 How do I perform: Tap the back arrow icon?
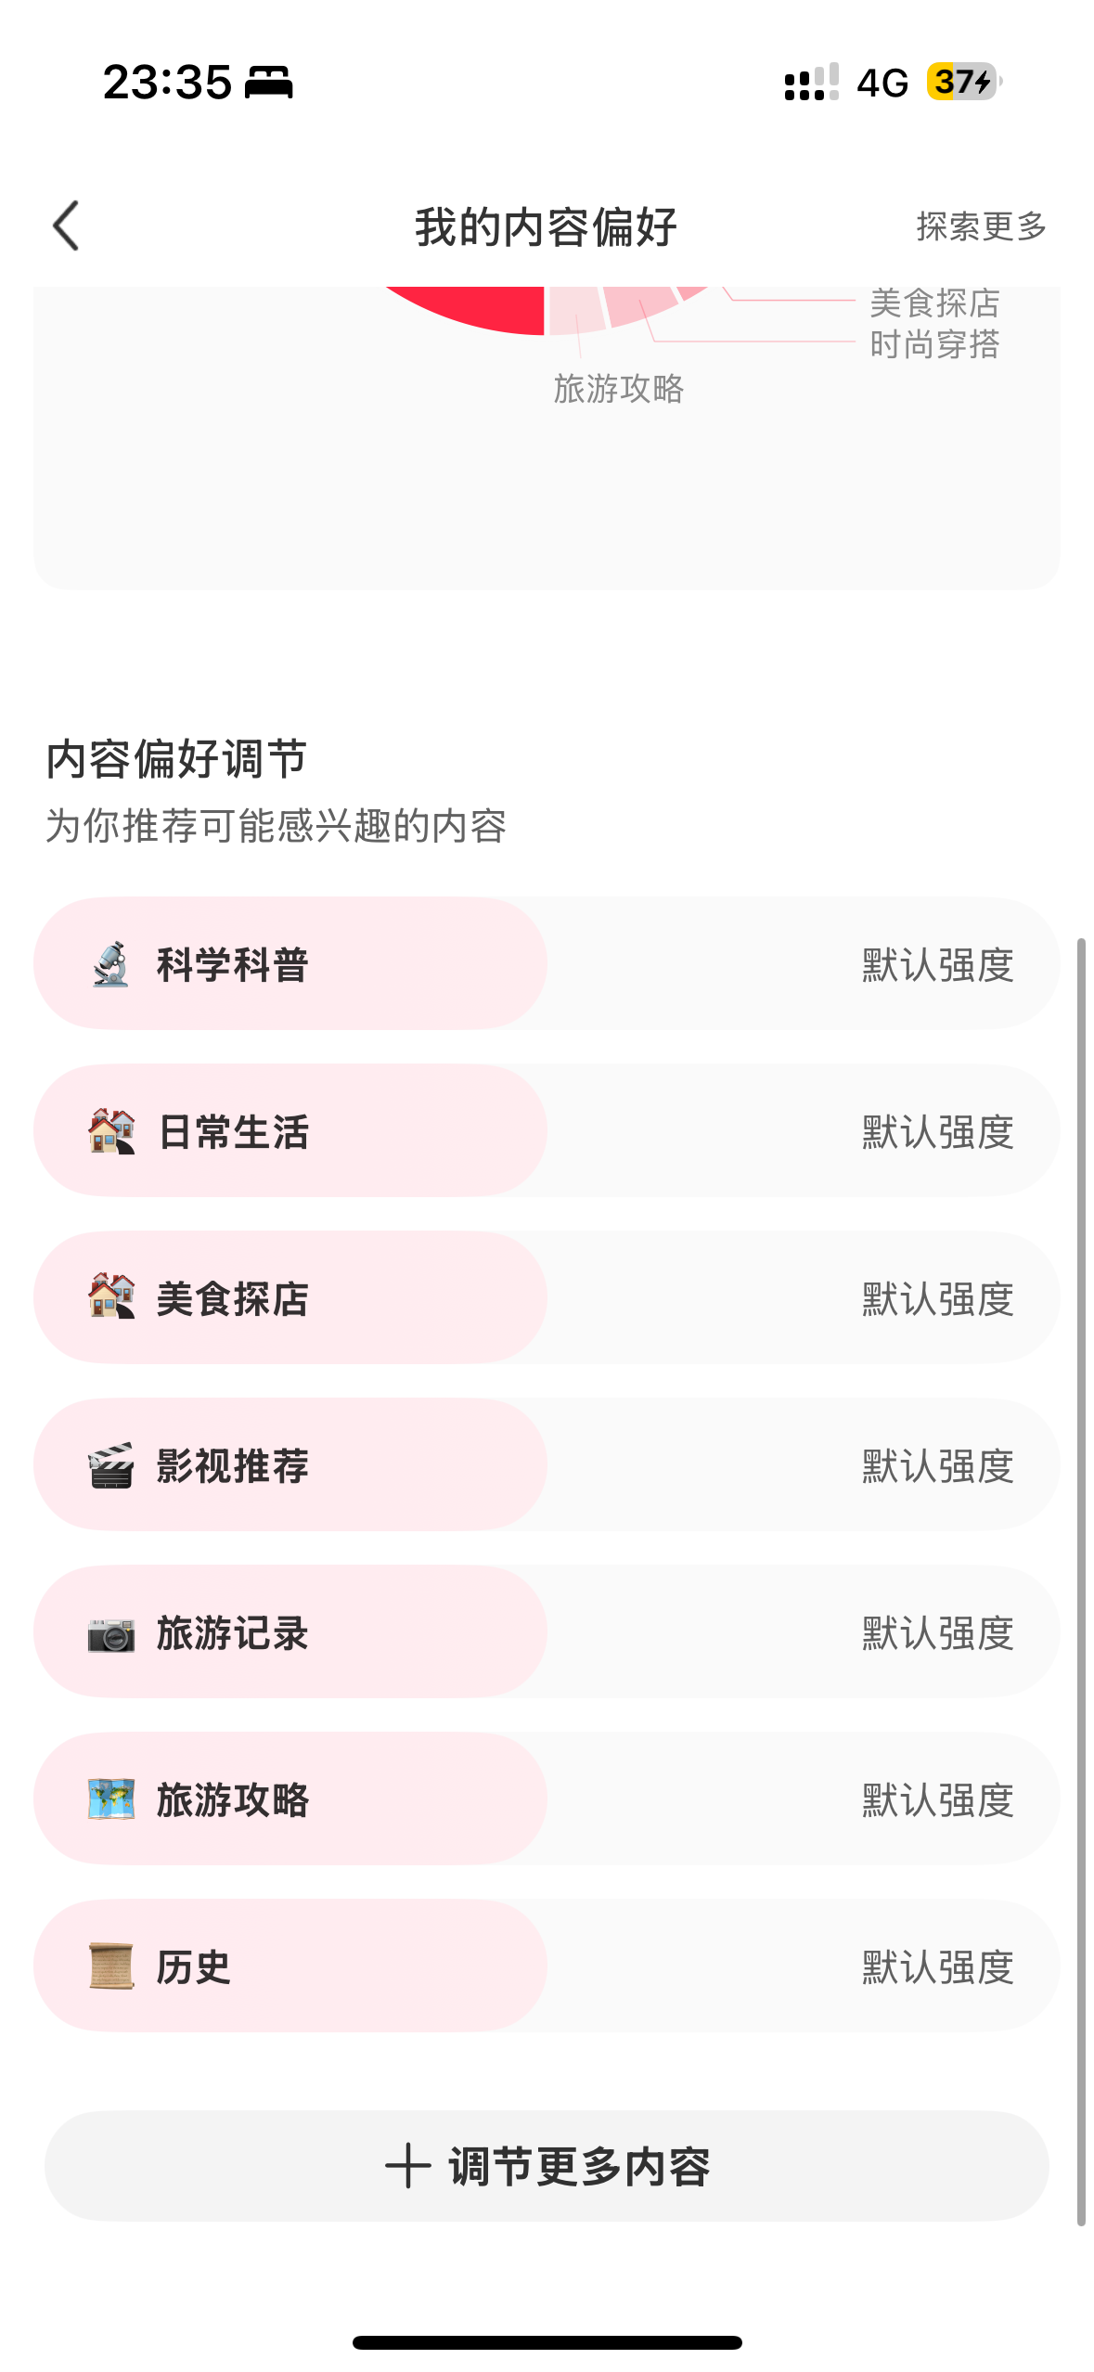(x=67, y=226)
